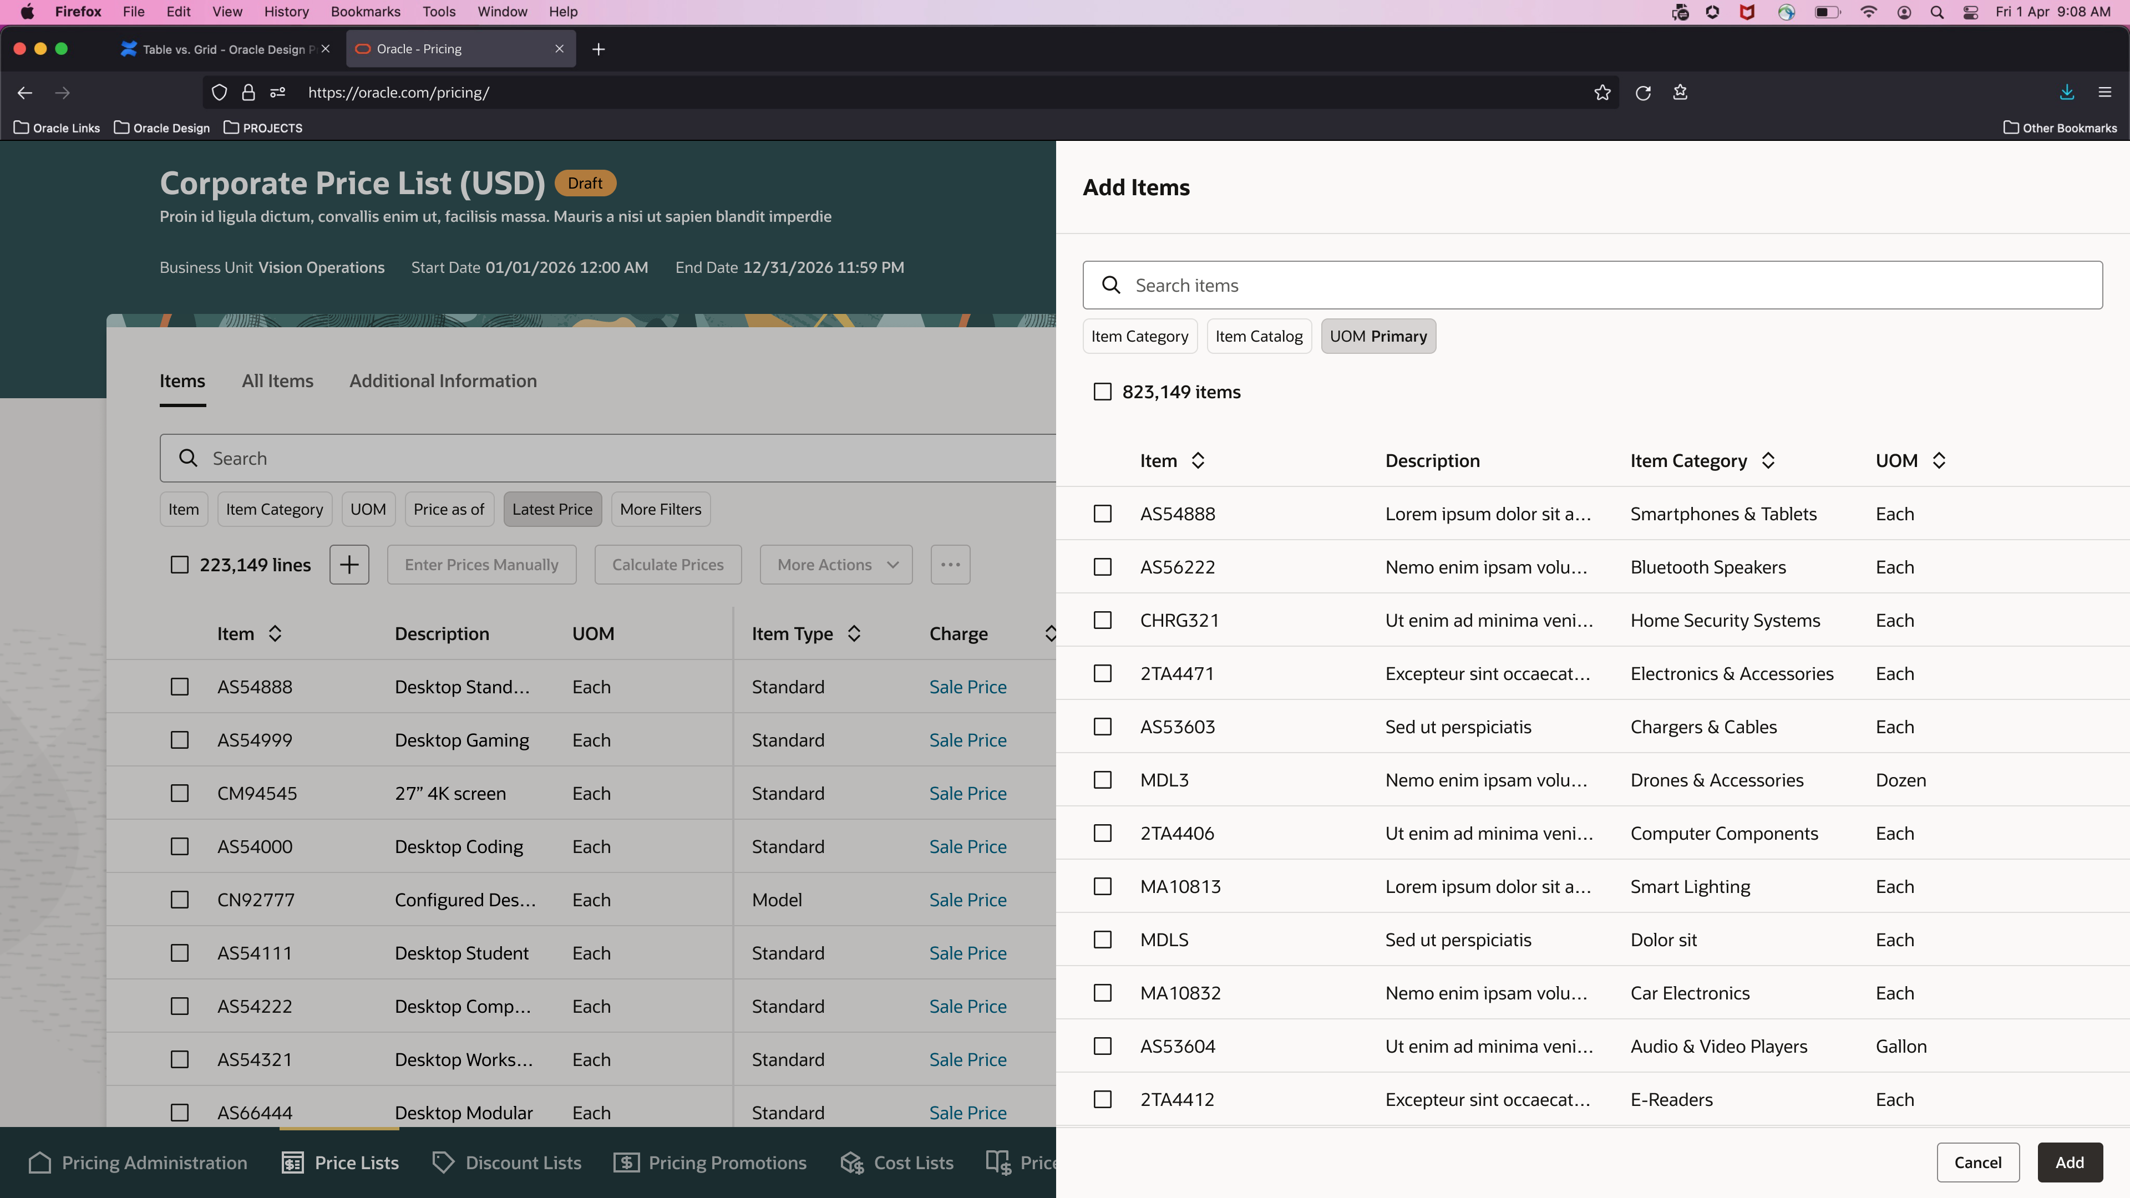Open the Latest Price filter chip
The height and width of the screenshot is (1198, 2130).
552,509
